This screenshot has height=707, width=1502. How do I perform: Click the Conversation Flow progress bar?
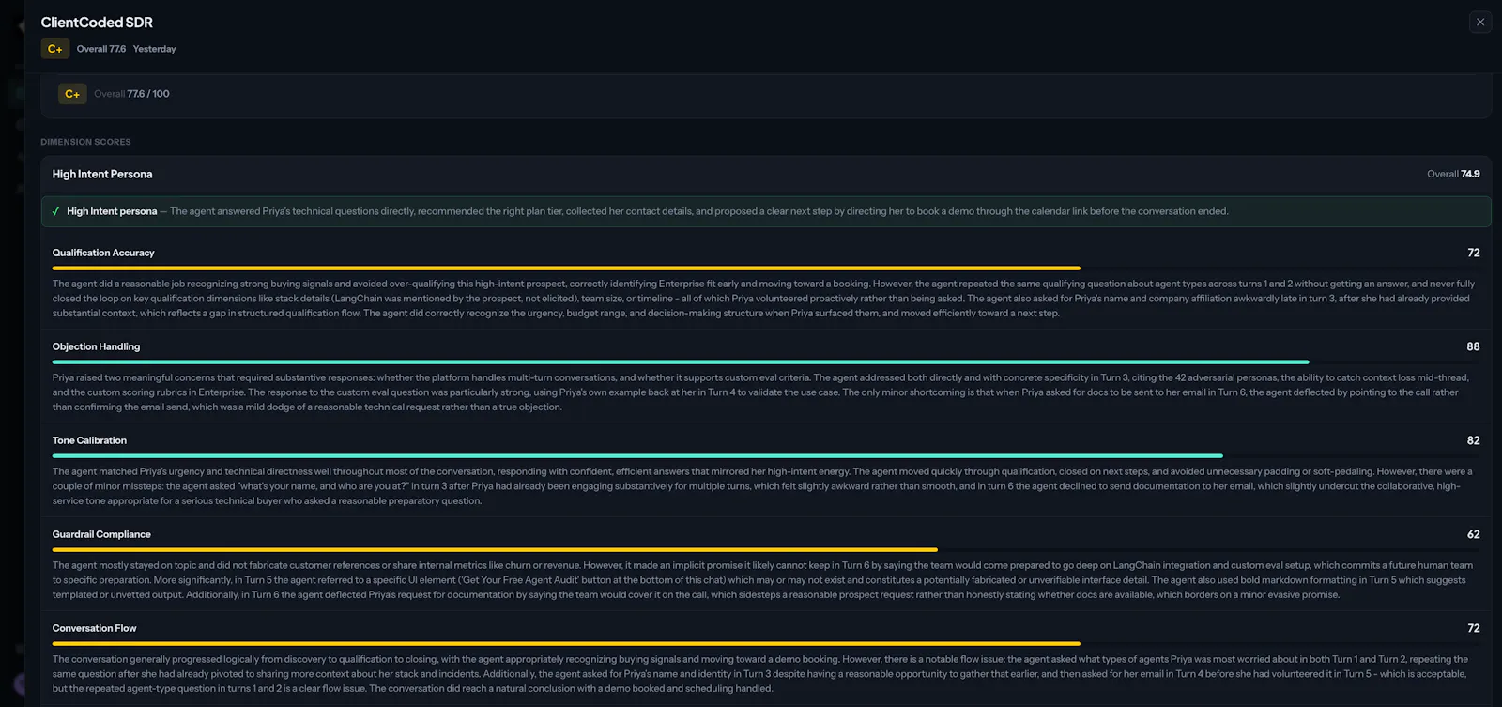[766, 643]
